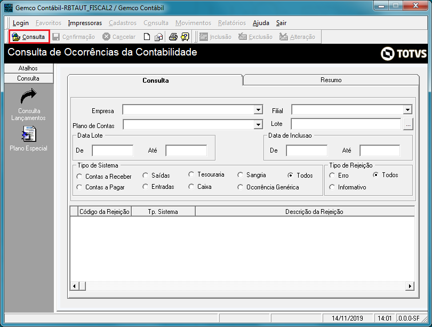This screenshot has height=327, width=432.
Task: Select Erro rejection type radio
Action: coord(332,175)
